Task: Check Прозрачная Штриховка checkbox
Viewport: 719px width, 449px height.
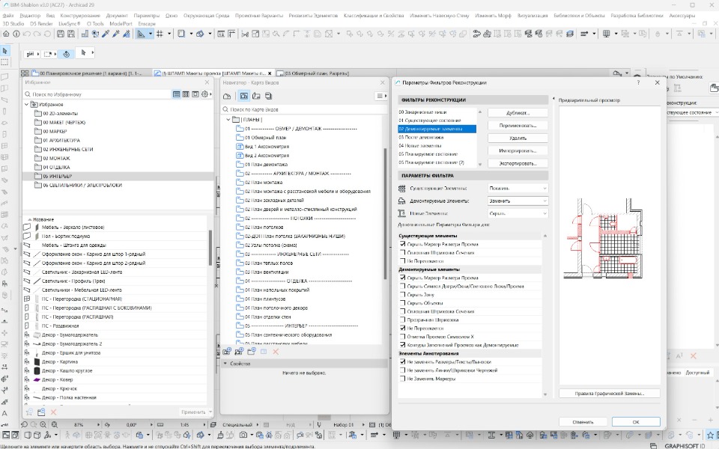Action: (403, 320)
